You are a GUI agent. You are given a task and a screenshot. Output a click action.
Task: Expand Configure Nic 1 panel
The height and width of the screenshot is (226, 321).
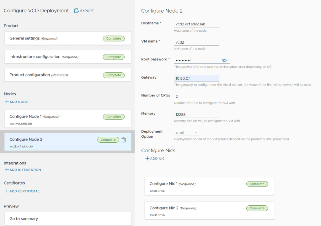coord(209,186)
